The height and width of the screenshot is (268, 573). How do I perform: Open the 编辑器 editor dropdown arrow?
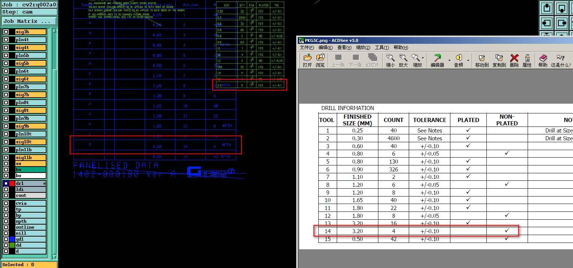[449, 60]
